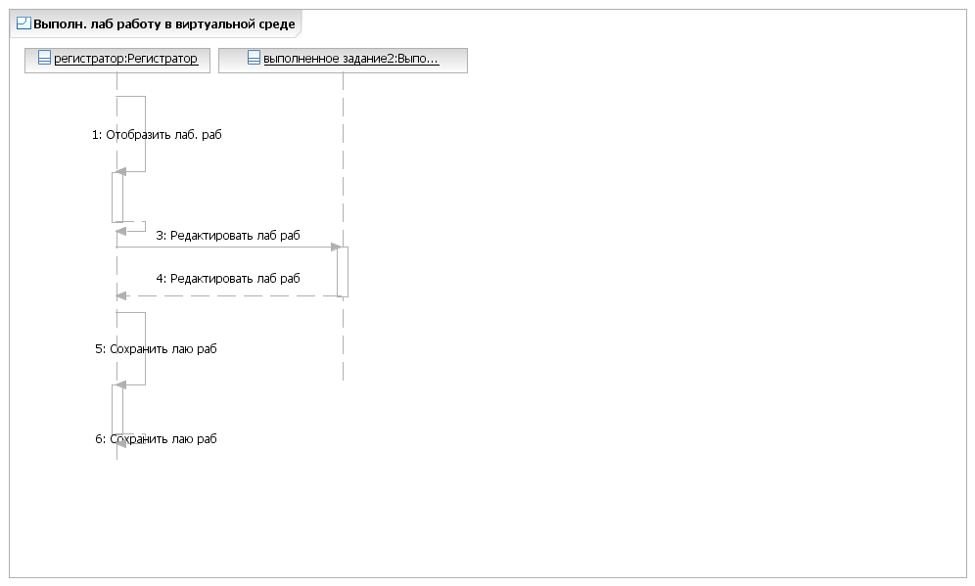Click the dashed lifeline below выполненное задание2 activation
Image resolution: width=975 pixels, height=586 pixels.
(x=344, y=338)
